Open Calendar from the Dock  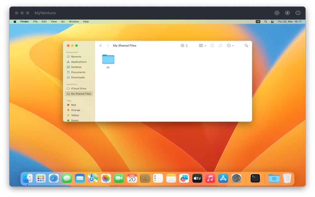132,178
